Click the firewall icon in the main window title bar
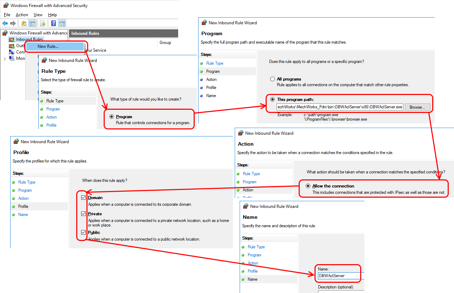The image size is (454, 293). click(x=6, y=5)
